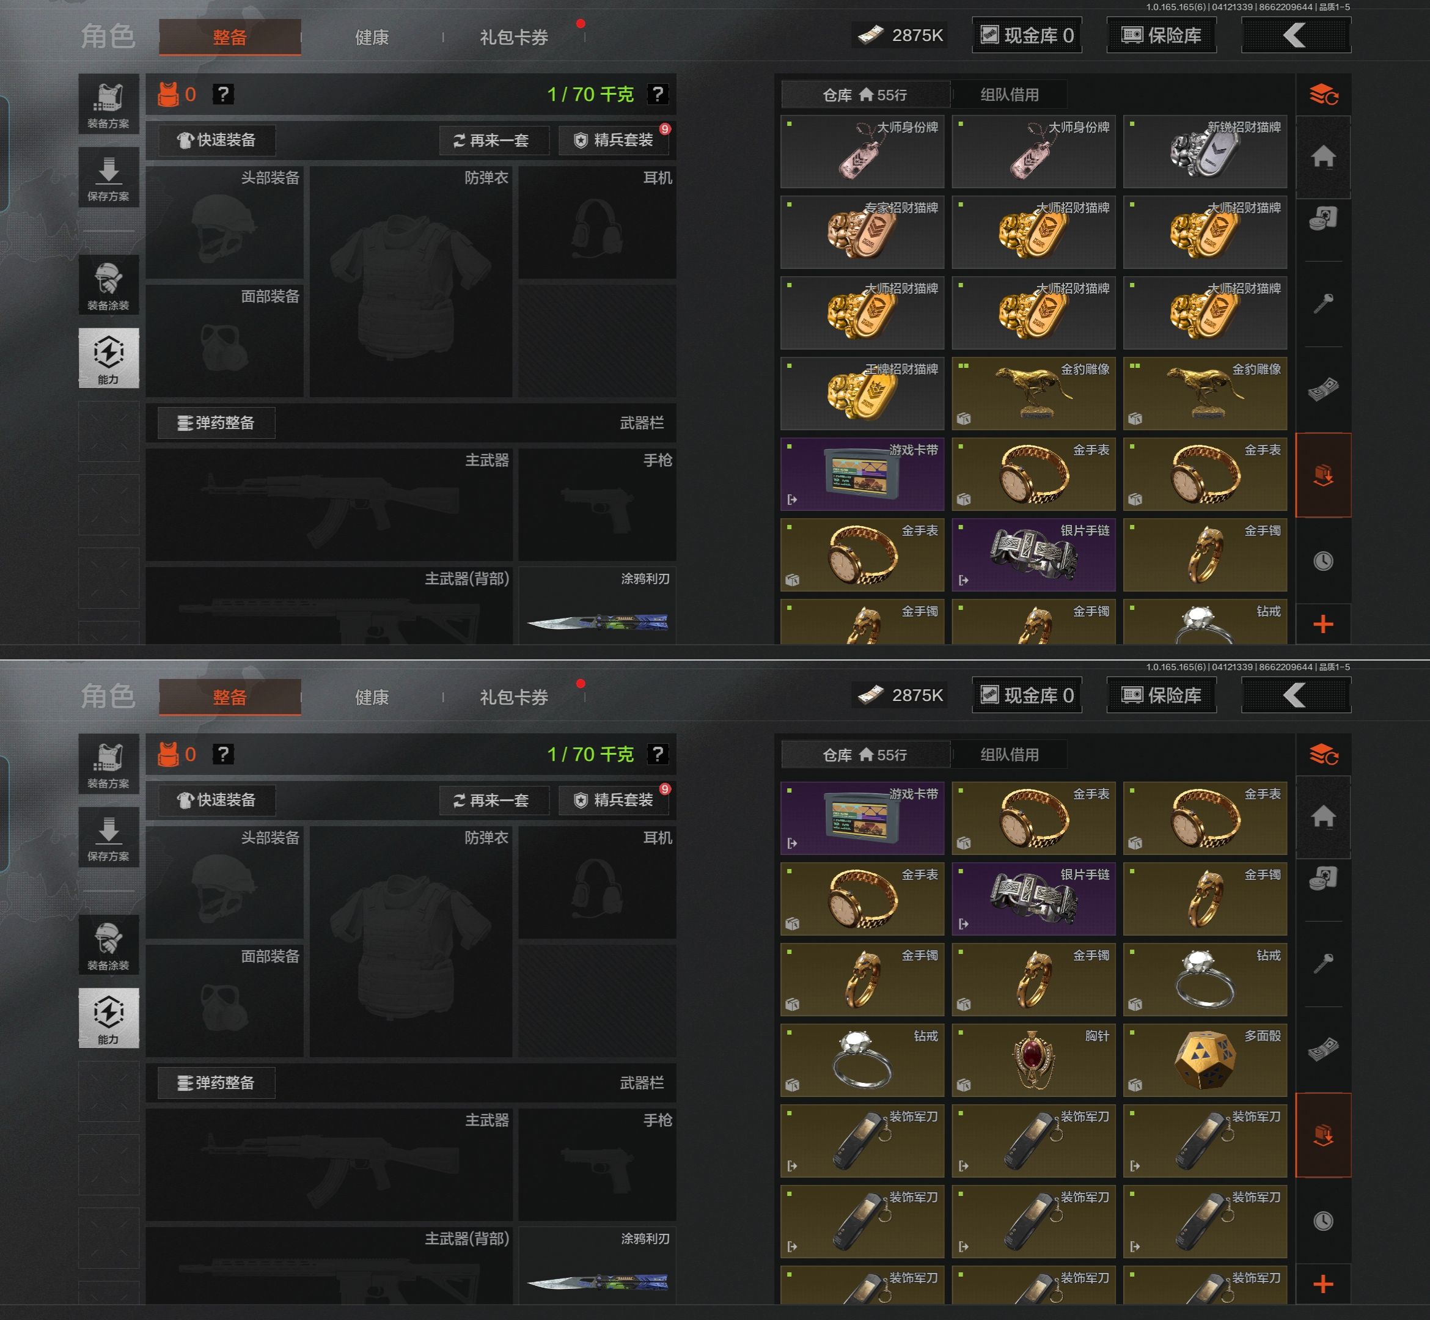This screenshot has width=1430, height=1320.
Task: Open 礼包卡券 tab in lower view
Action: [x=515, y=697]
